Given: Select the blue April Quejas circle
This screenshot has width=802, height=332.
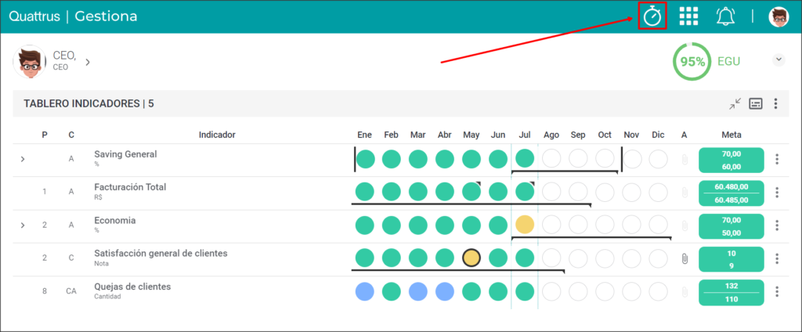Looking at the screenshot, I should pyautogui.click(x=445, y=291).
